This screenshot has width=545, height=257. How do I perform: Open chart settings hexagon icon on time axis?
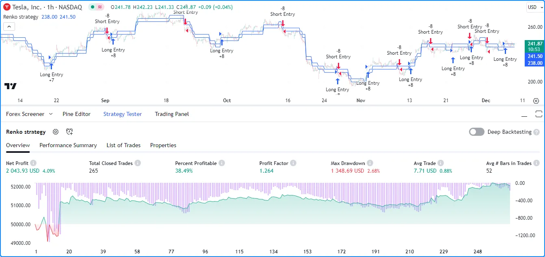[536, 101]
